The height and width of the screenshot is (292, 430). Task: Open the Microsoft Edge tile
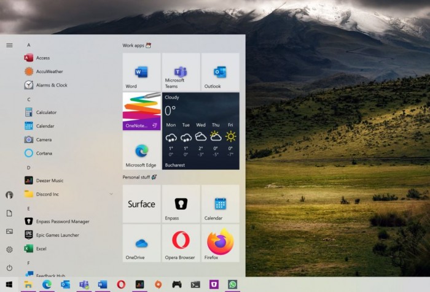click(x=141, y=151)
